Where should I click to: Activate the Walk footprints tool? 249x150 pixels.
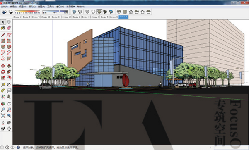[x=3, y=129]
